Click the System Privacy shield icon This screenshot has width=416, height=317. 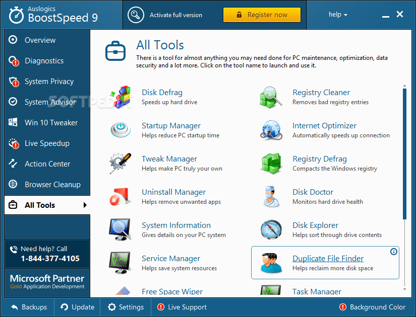(x=14, y=82)
